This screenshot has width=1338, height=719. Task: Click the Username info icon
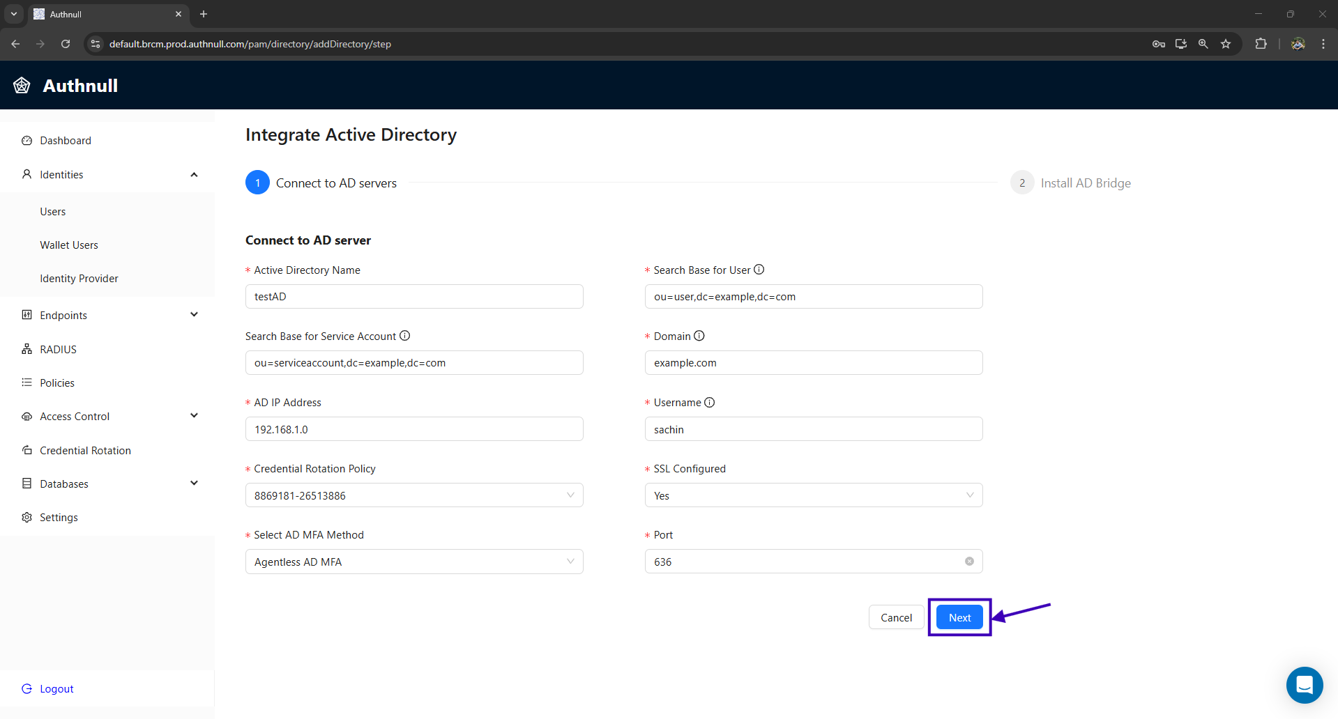click(710, 402)
